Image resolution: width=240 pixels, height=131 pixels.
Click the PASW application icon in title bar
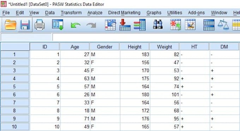(x=4, y=4)
